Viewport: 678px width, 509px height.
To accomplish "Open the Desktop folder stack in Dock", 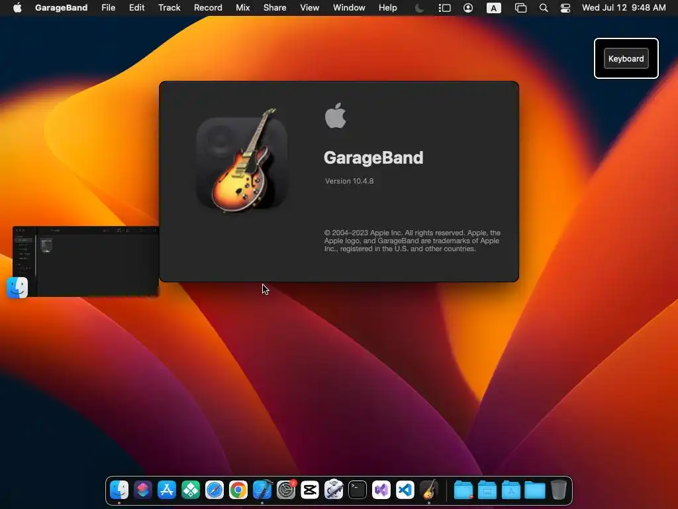I will click(487, 490).
